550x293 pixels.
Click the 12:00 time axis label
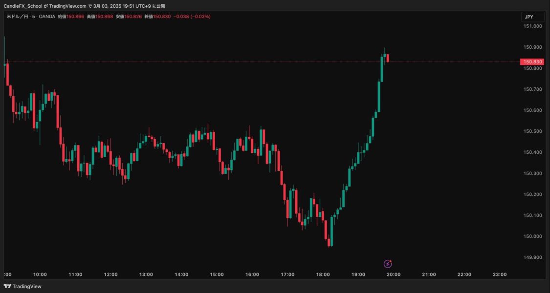111,274
